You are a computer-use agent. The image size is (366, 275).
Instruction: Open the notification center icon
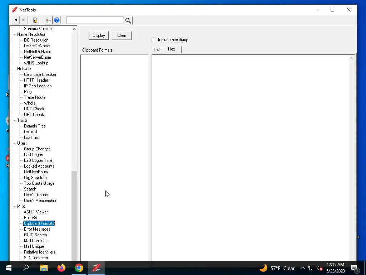[354, 269]
